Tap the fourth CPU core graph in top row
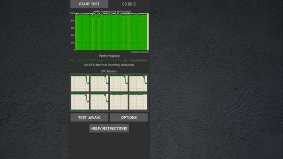283x159 pixels. [x=138, y=83]
